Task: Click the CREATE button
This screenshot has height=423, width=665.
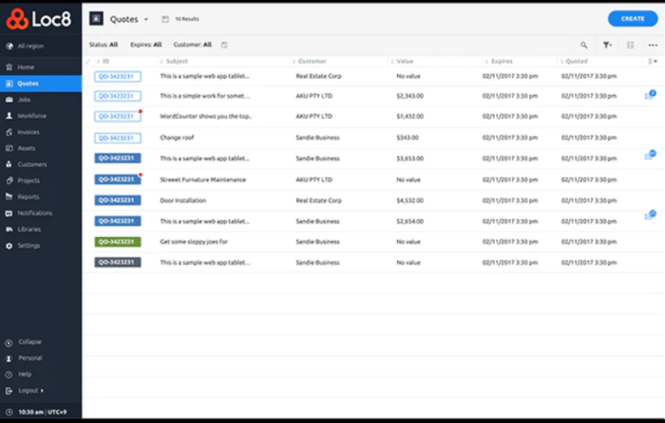Action: 633,19
